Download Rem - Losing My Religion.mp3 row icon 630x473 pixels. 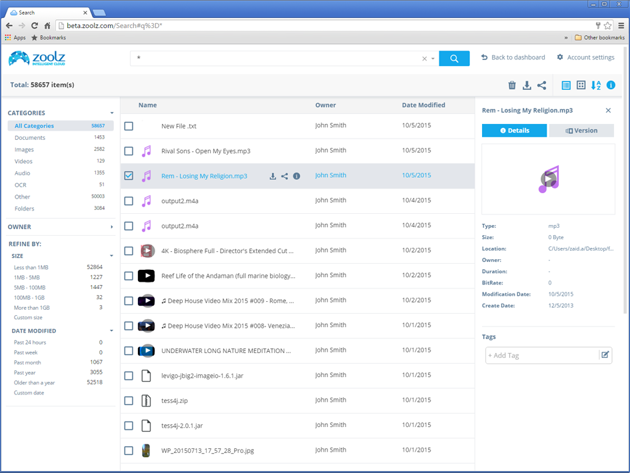point(273,176)
